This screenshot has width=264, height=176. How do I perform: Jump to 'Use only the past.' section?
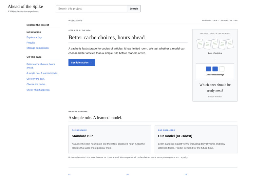tap(36, 79)
